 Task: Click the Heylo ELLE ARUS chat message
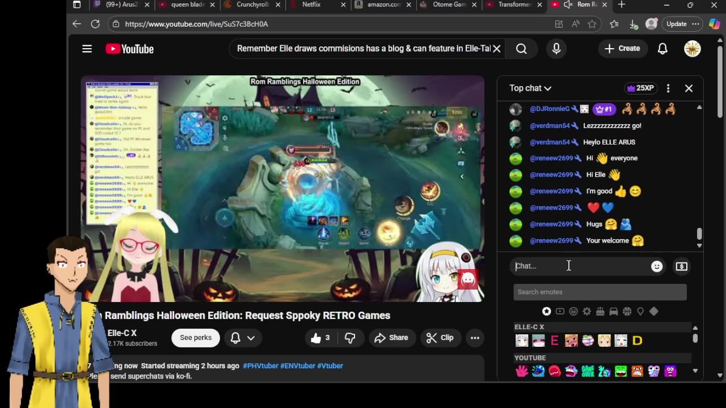tap(609, 142)
